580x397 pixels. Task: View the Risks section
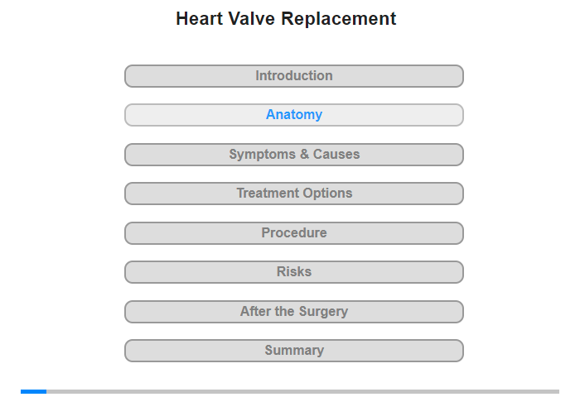[x=294, y=272]
